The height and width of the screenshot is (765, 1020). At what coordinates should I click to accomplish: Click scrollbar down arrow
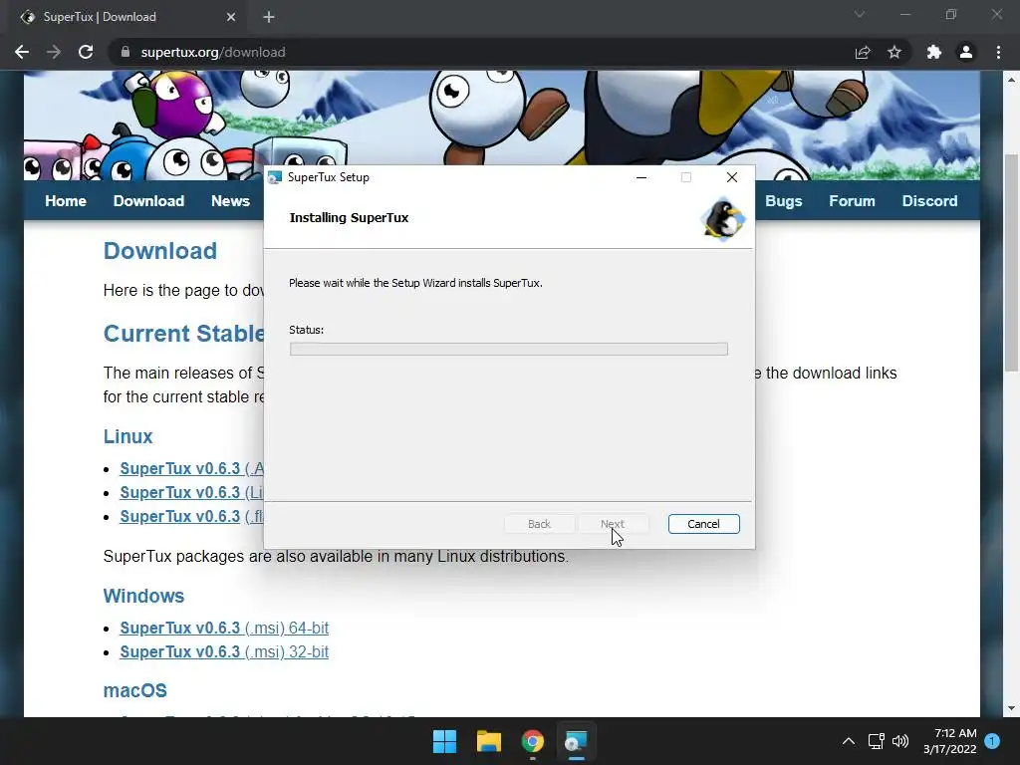pyautogui.click(x=1011, y=708)
